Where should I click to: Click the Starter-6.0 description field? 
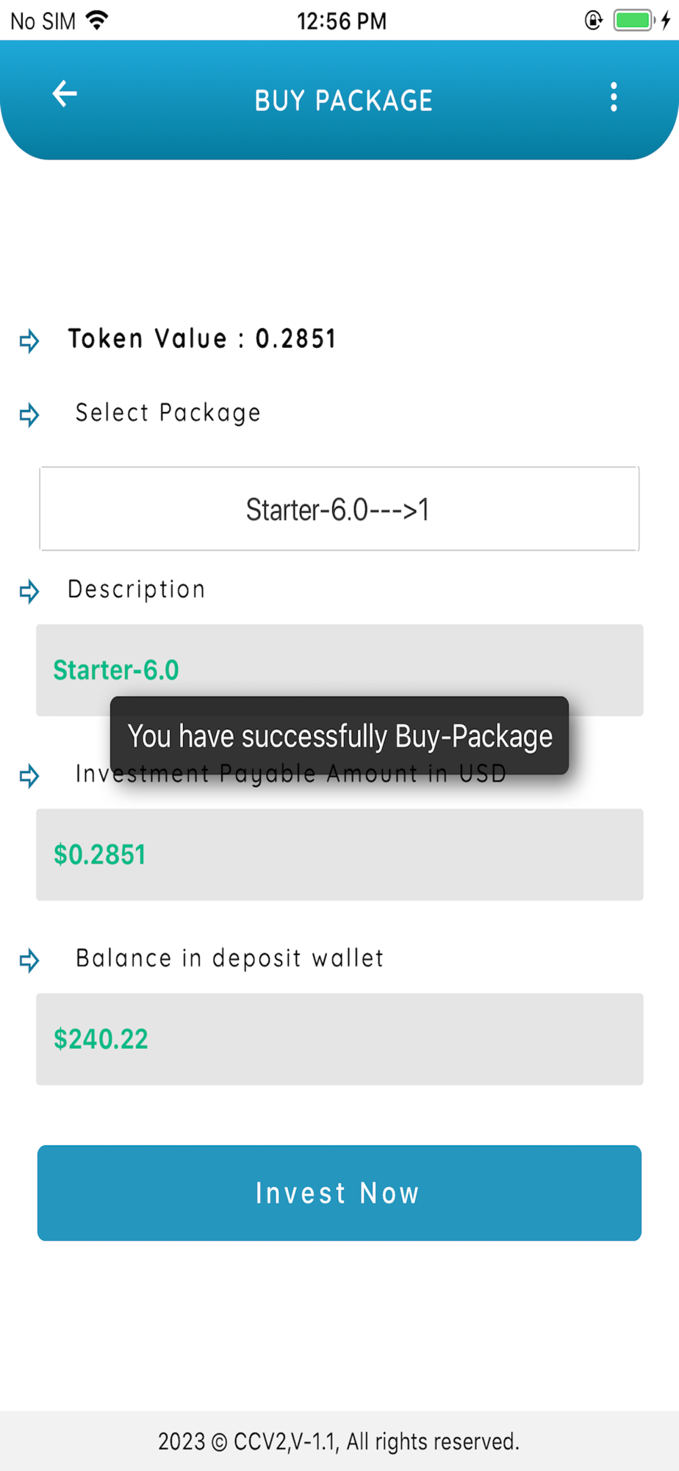339,669
